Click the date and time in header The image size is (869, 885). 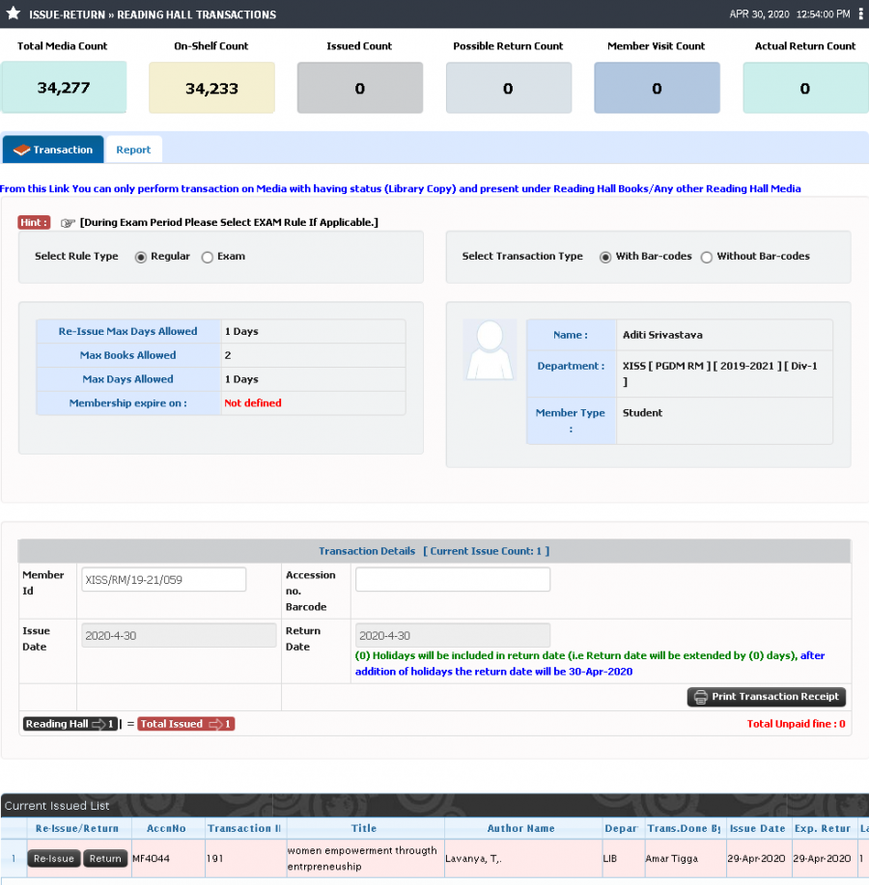(x=790, y=14)
